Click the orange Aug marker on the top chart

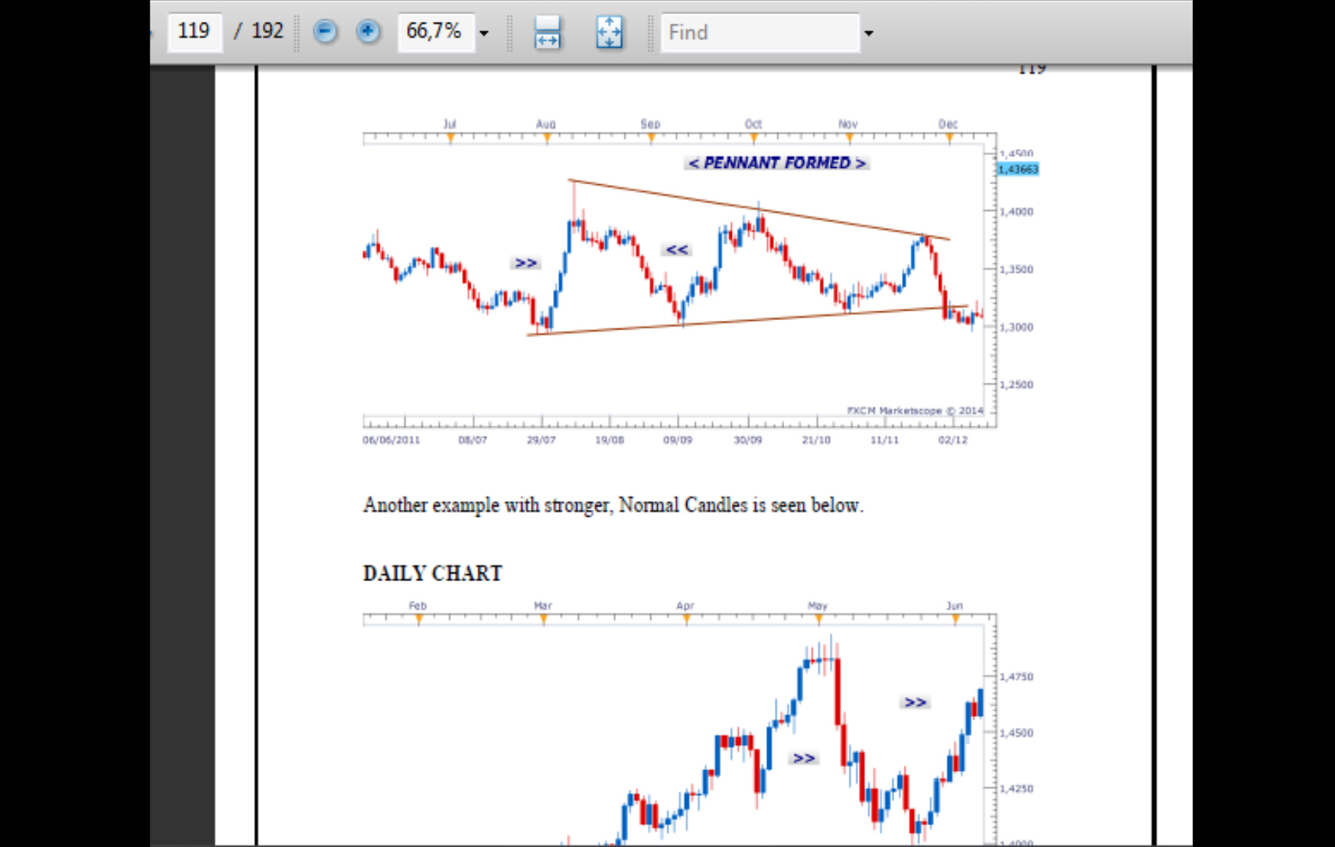click(547, 139)
